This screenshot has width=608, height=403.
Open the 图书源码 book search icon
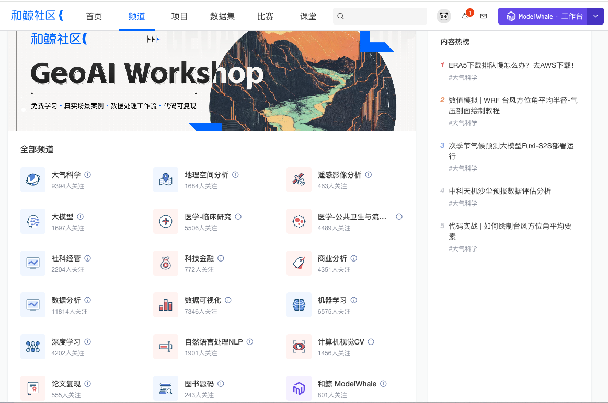pyautogui.click(x=166, y=388)
